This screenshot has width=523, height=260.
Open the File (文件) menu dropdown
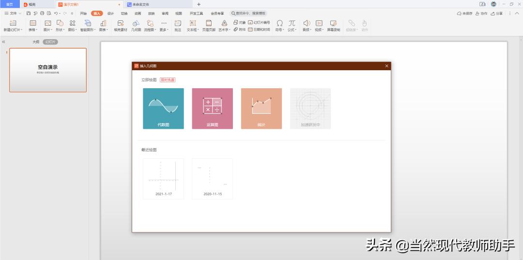13,14
